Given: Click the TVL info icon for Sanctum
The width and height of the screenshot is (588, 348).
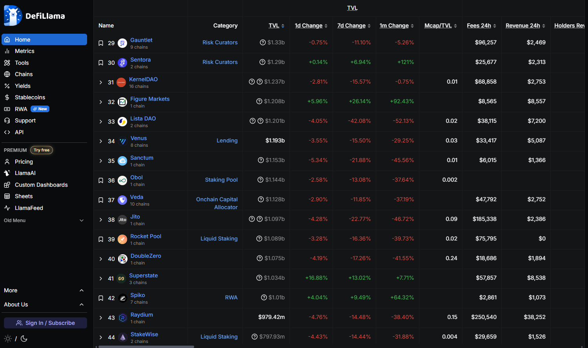Looking at the screenshot, I should 261,160.
